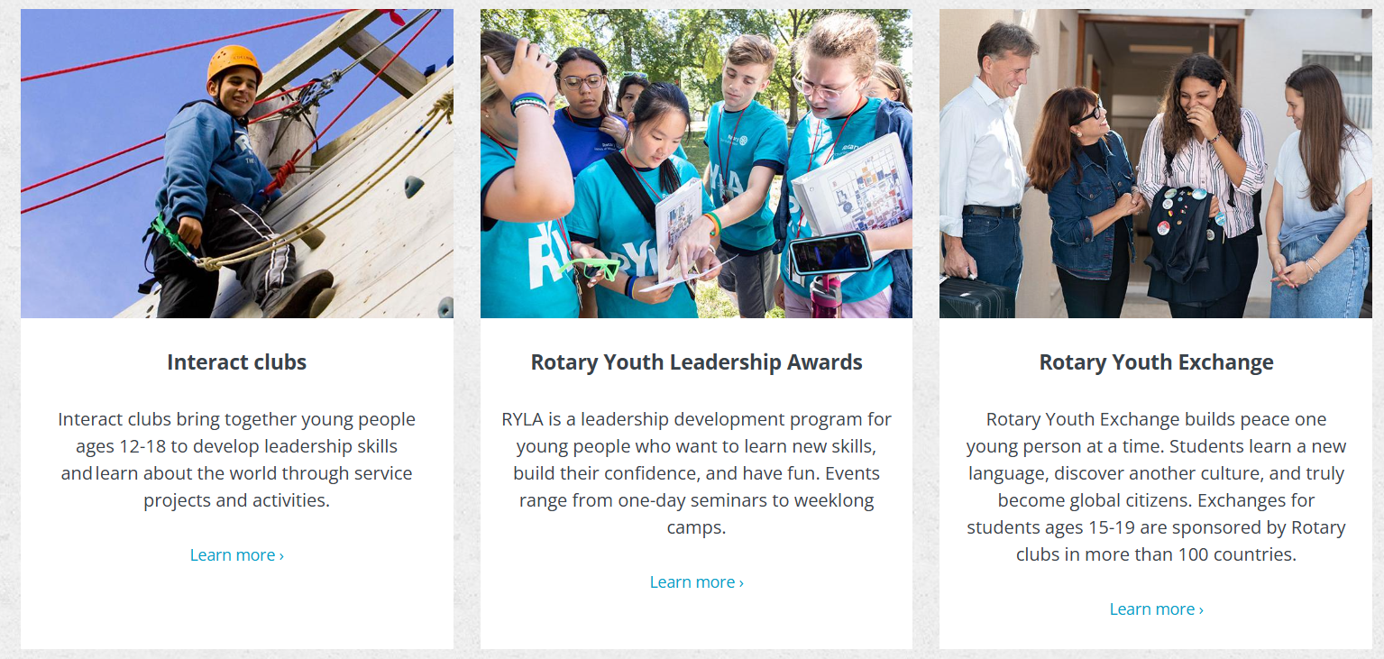Screen dimensions: 1384x659
Task: Click the chevron after Interact clubs Learn more
Action: click(x=281, y=556)
